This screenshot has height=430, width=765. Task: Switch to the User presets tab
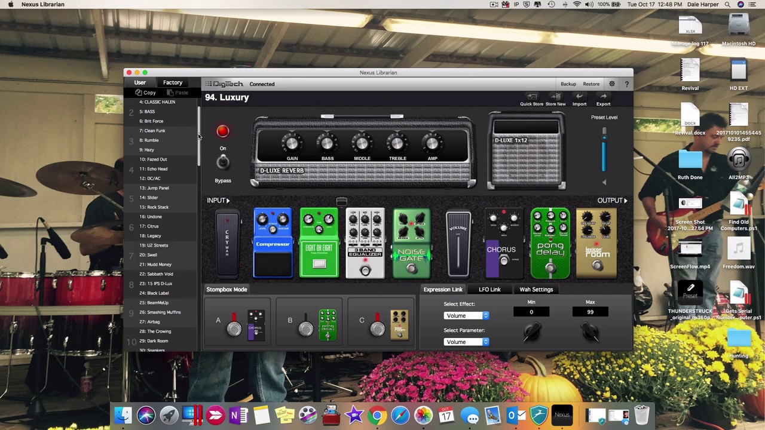[x=140, y=82]
